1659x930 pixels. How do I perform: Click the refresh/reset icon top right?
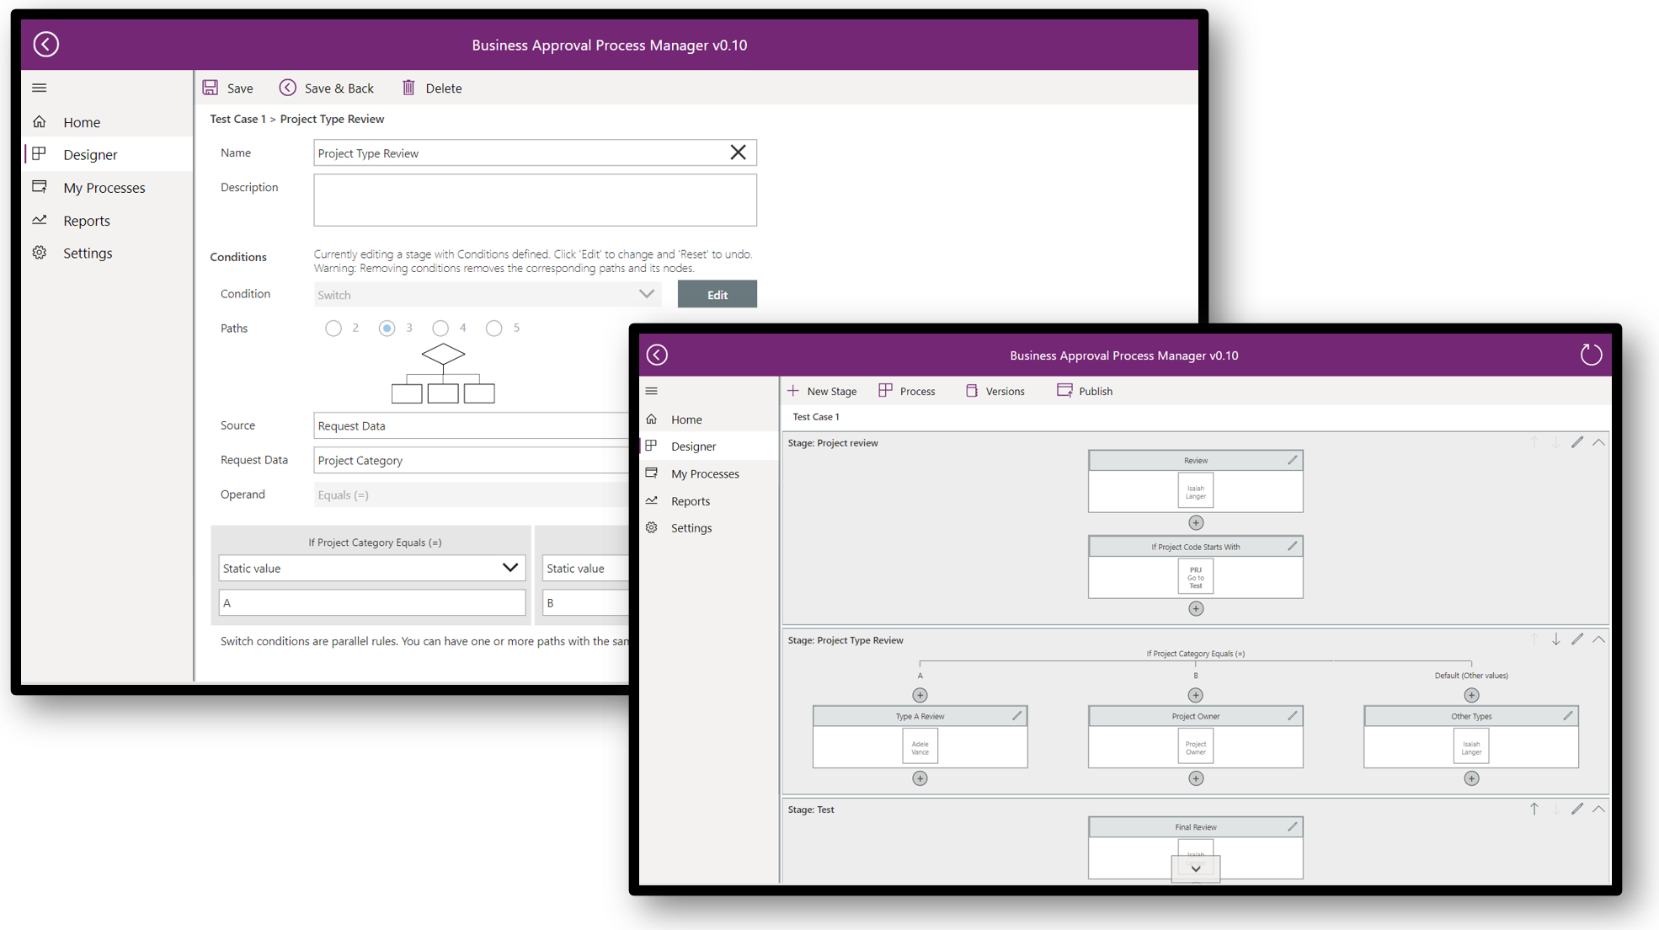[1592, 355]
